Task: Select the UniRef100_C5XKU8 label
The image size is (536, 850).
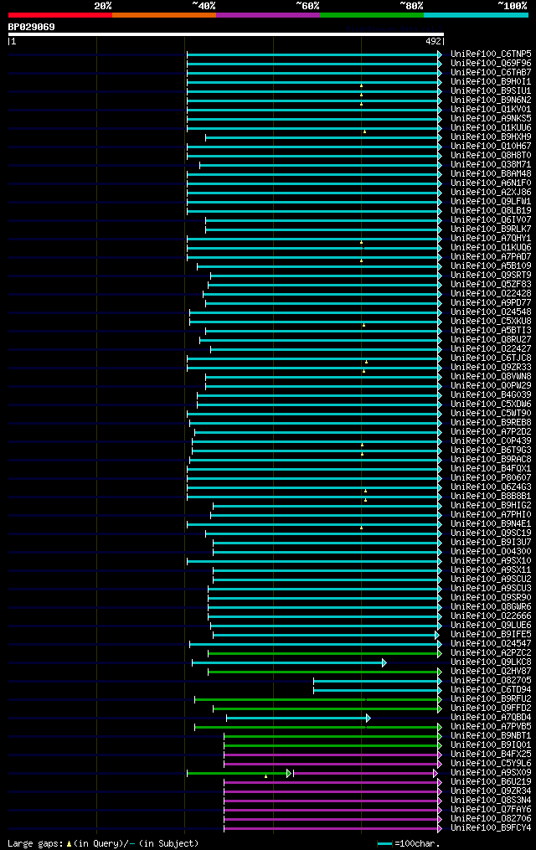Action: (491, 322)
